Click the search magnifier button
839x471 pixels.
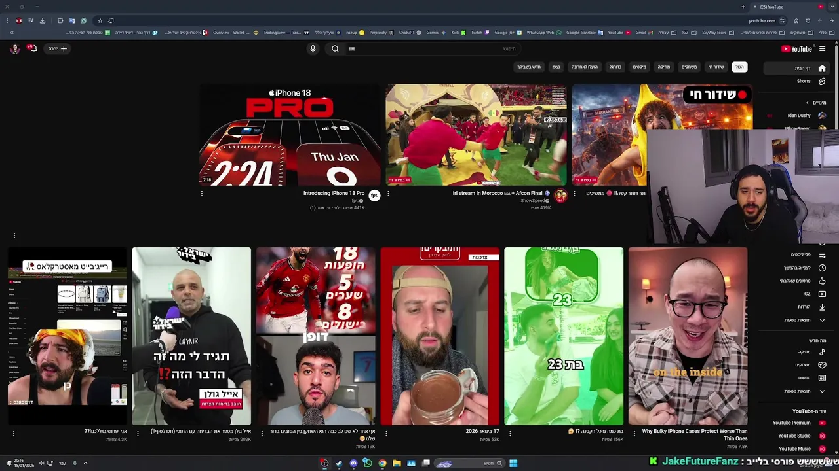[335, 48]
